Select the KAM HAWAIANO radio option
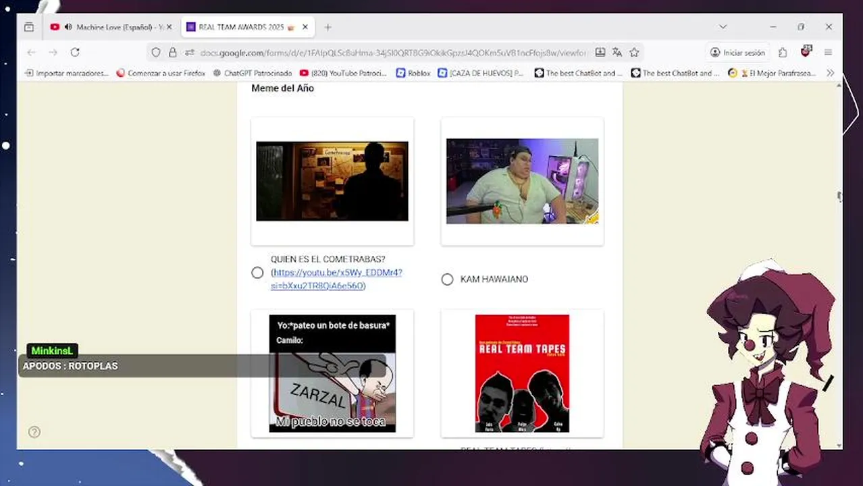Screen dimensions: 863x486 click(x=447, y=279)
